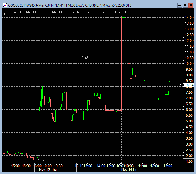The image size is (196, 174).
Task: Click the Nov 14 Fri date label
Action: pos(129,170)
